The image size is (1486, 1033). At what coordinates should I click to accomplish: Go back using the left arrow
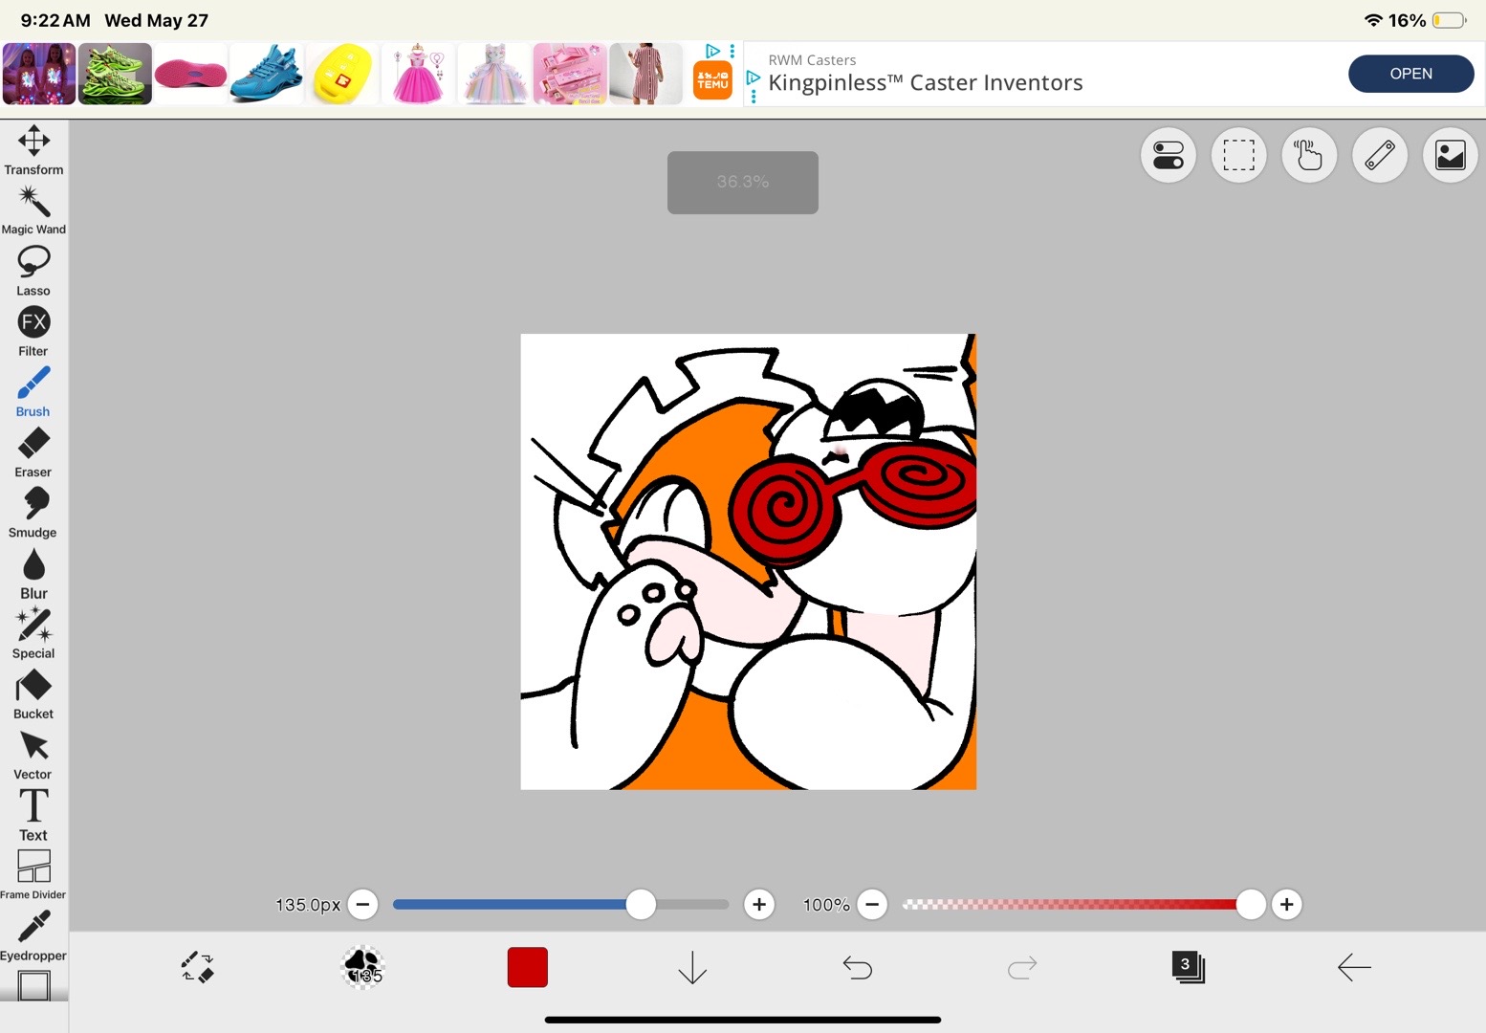point(1353,967)
